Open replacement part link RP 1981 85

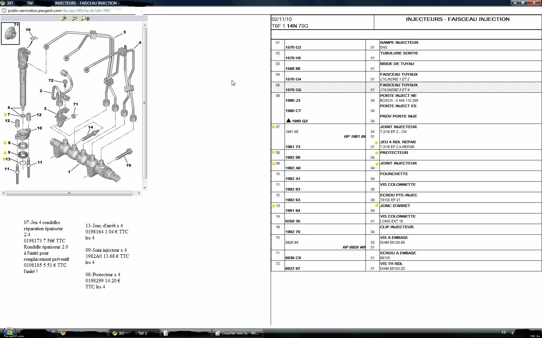[354, 136]
